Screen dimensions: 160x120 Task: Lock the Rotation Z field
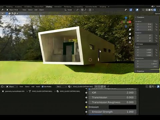pyautogui.click(x=156, y=41)
